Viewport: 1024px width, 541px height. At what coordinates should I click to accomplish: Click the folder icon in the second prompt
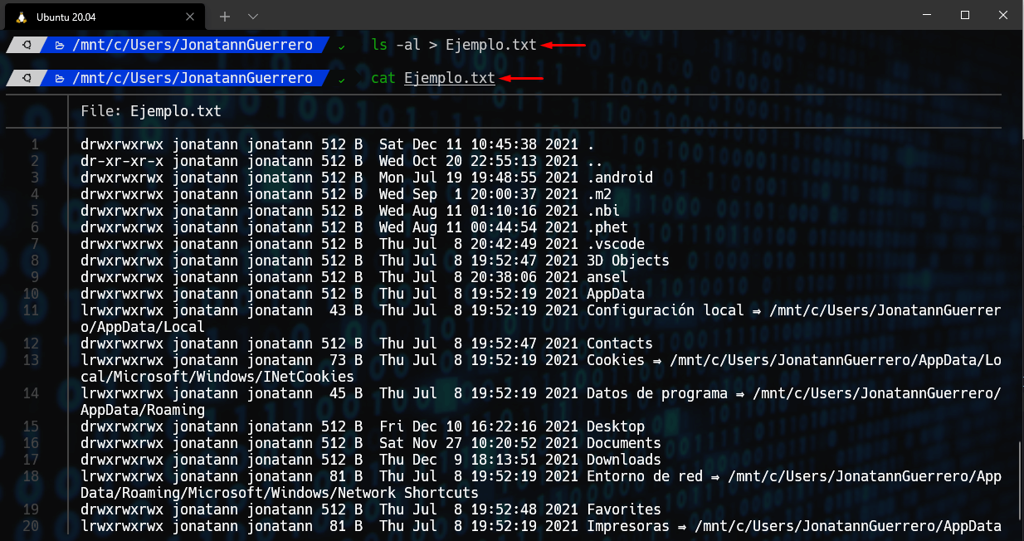(60, 78)
